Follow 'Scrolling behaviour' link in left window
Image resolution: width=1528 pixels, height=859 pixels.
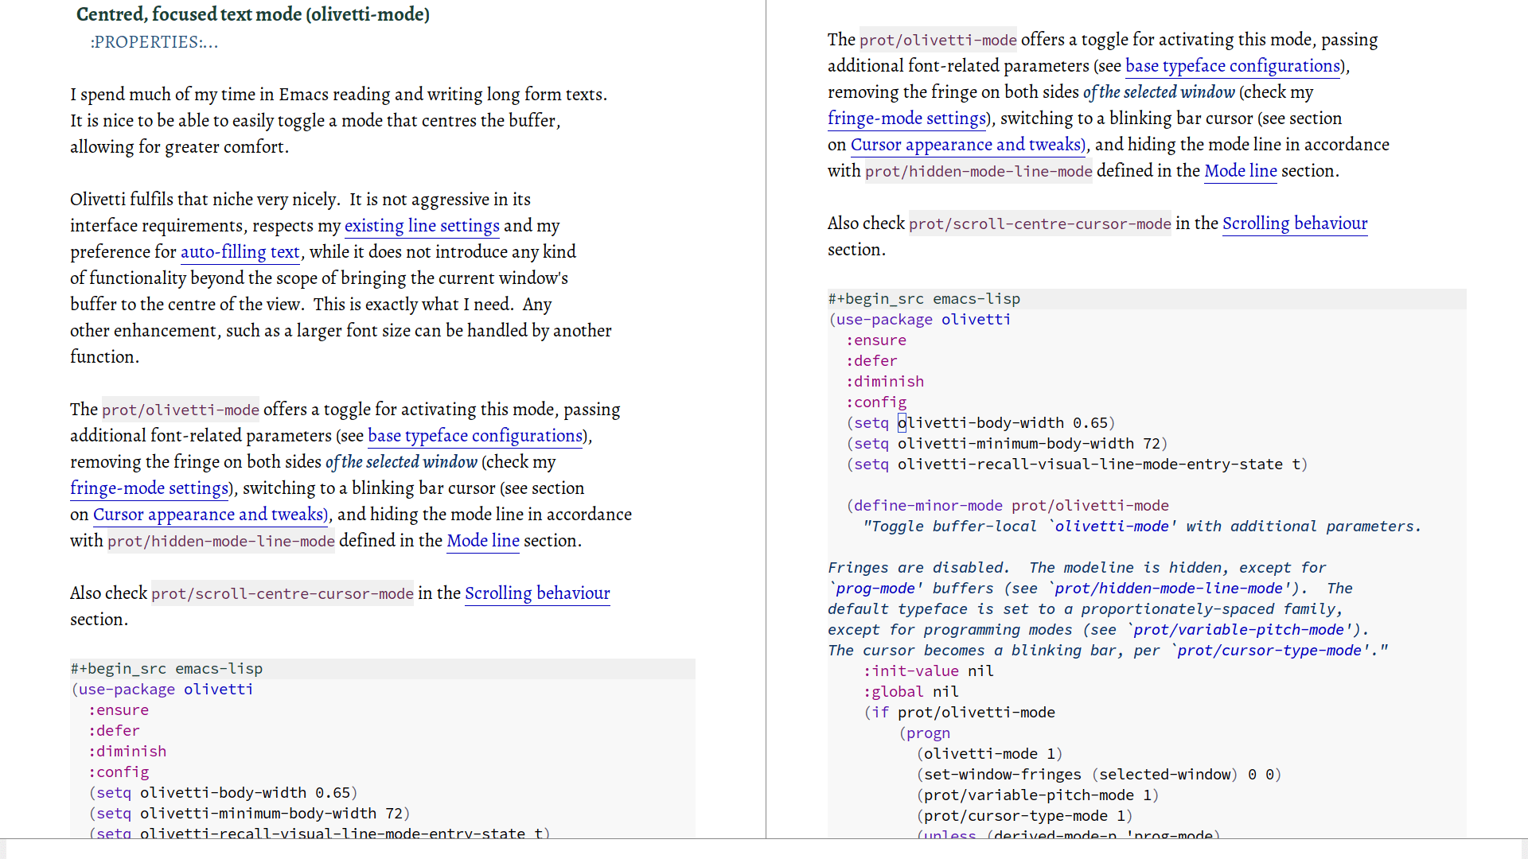pos(537,593)
